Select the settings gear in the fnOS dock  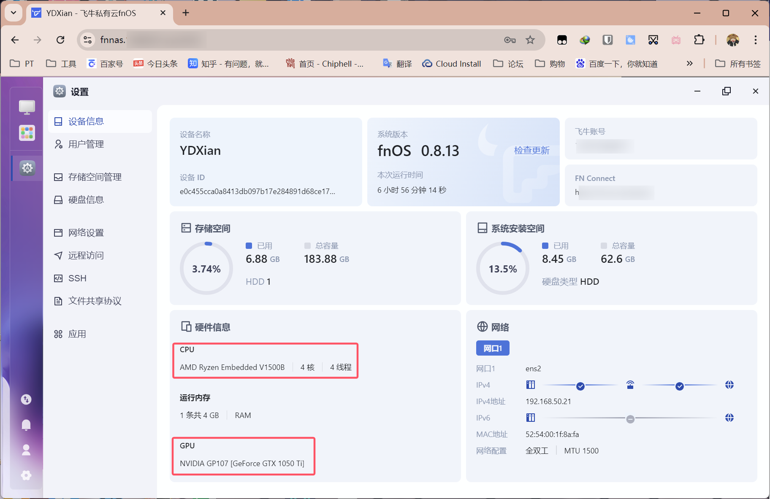click(27, 168)
